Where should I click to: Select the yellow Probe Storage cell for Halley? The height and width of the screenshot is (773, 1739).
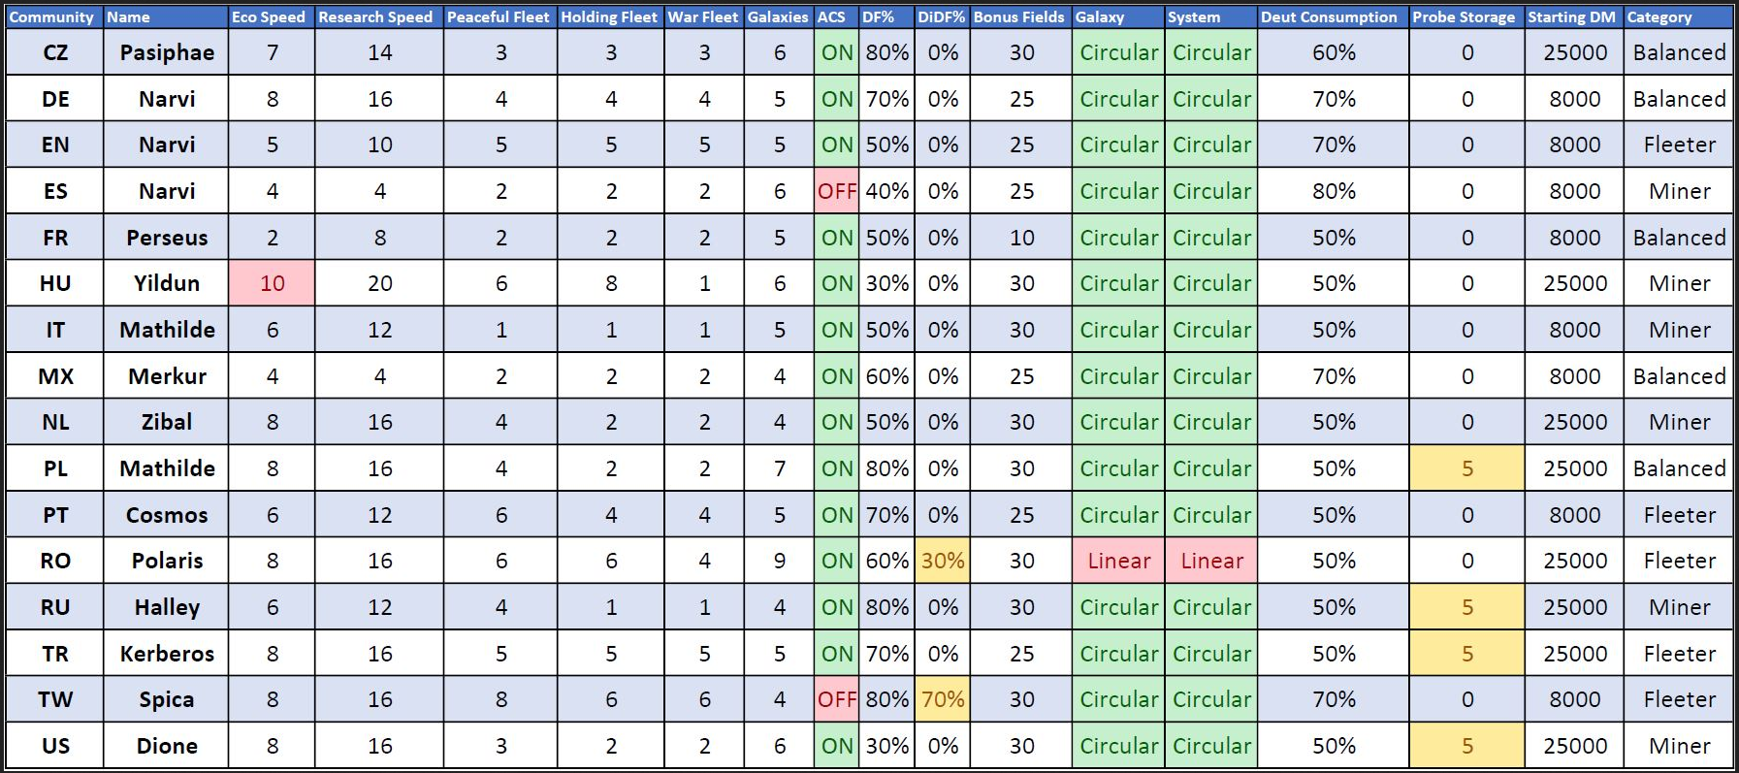pos(1466,607)
